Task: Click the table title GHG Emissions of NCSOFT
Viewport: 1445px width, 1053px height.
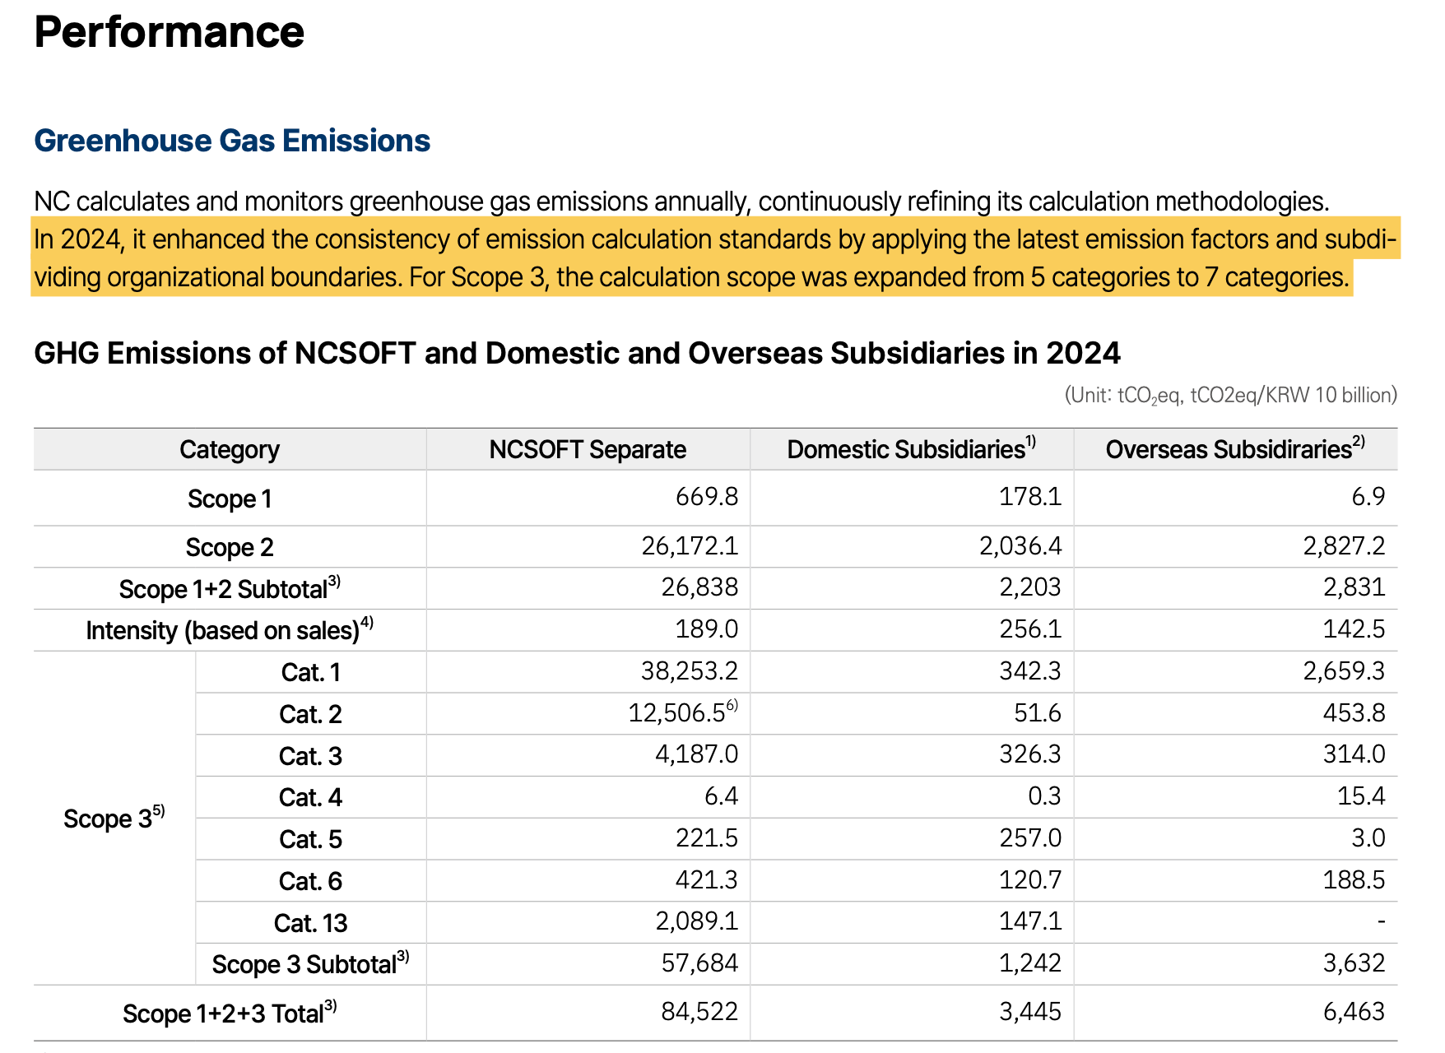Action: 577,354
